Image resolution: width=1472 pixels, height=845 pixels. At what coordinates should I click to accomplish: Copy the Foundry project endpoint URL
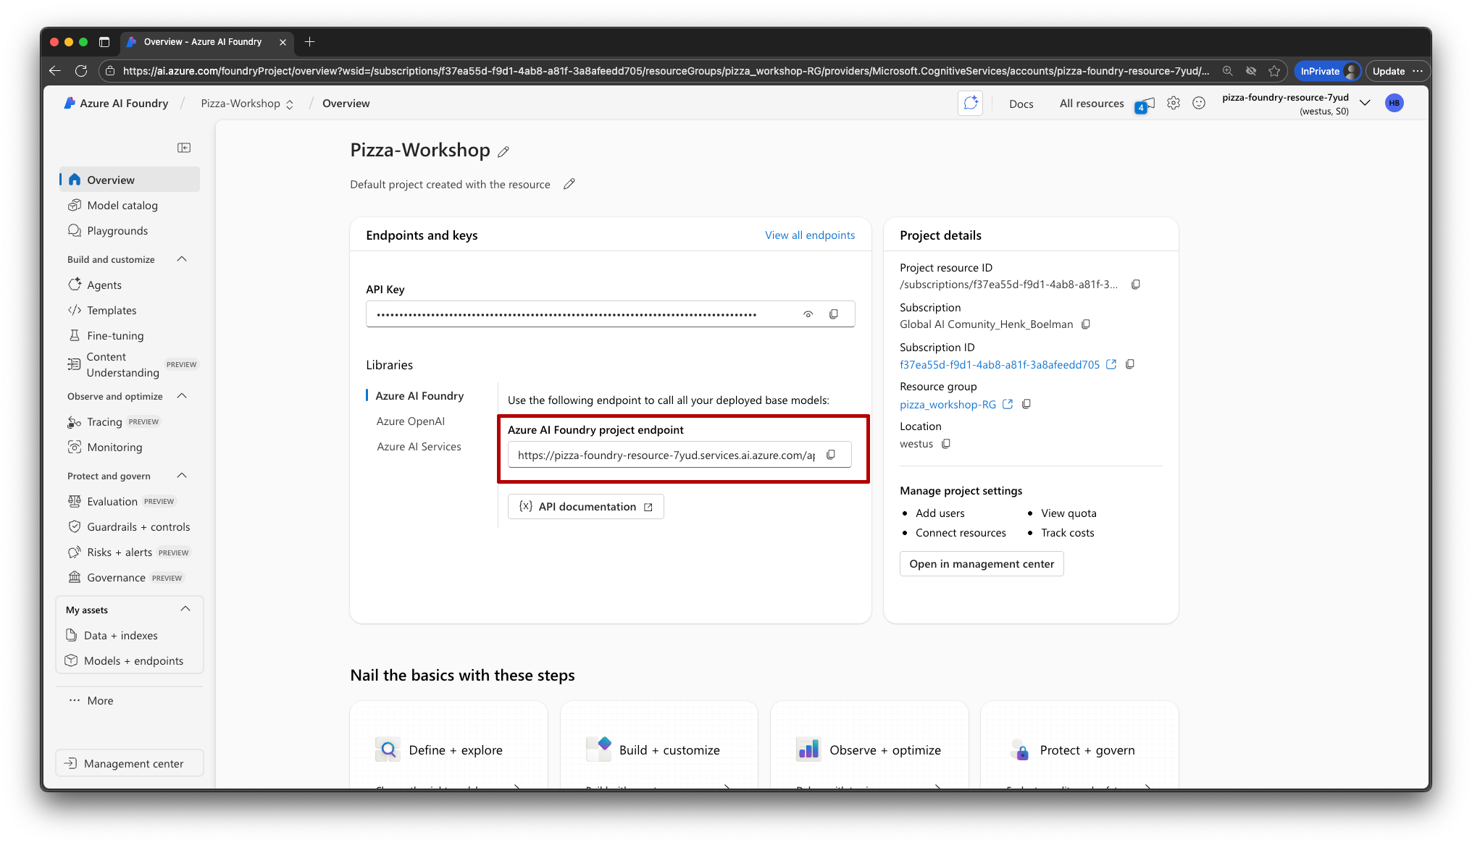click(x=831, y=455)
